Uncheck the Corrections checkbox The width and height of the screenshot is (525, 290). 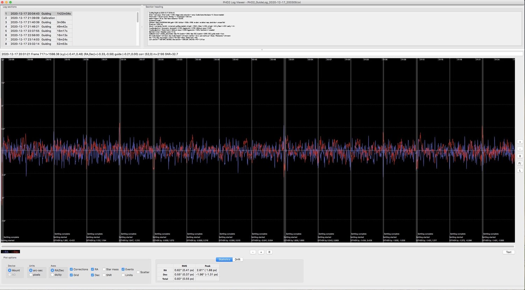71,269
